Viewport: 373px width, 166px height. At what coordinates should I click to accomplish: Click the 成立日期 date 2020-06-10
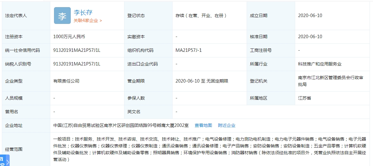tap(310, 16)
